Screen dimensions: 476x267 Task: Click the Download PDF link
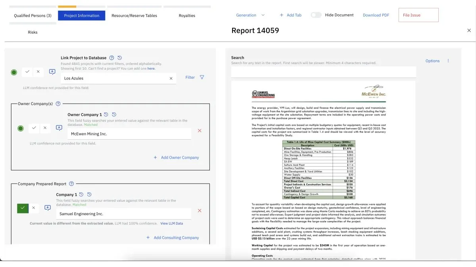(376, 15)
